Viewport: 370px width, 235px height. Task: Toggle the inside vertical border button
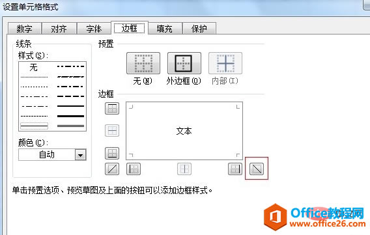tap(184, 169)
